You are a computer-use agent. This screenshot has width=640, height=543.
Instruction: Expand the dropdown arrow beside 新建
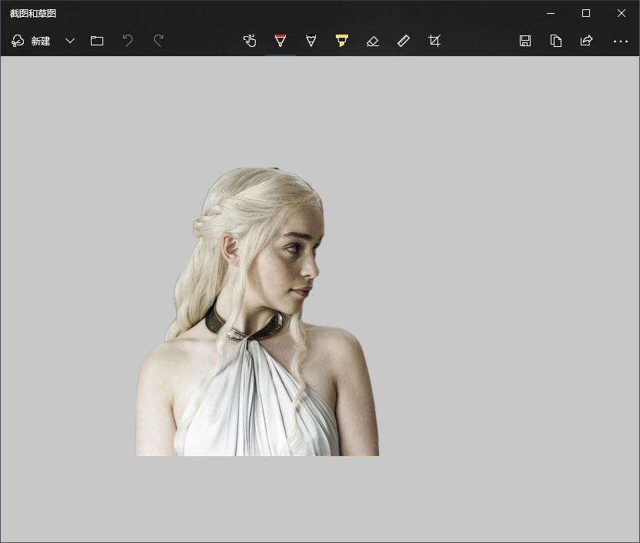pos(70,41)
